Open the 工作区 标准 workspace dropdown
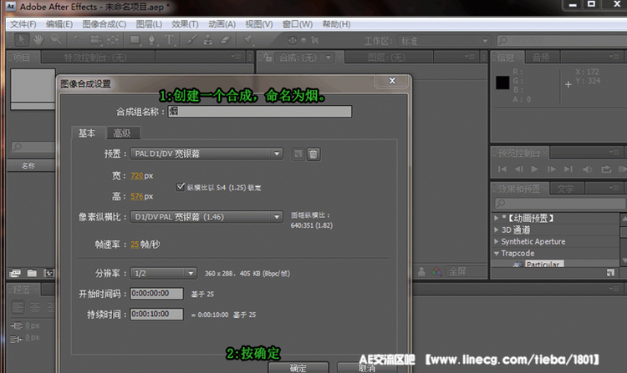The width and height of the screenshot is (627, 373). [444, 41]
